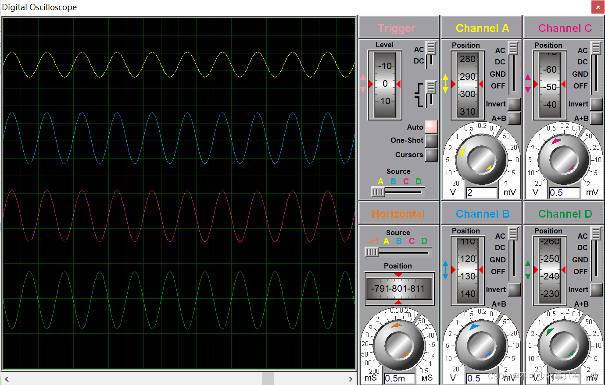Click the scroll right arrow

click(x=351, y=379)
